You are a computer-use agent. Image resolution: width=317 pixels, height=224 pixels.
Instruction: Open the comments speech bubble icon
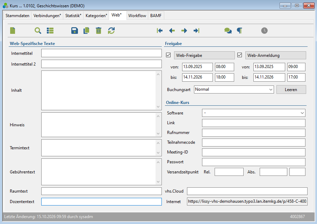click(x=228, y=31)
